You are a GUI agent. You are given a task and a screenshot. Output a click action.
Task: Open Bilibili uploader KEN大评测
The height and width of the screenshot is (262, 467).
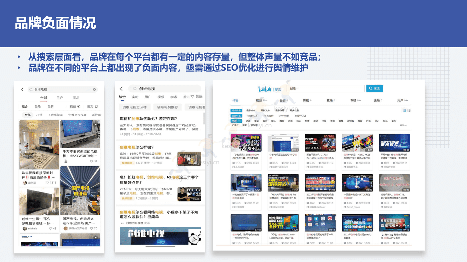(x=278, y=207)
